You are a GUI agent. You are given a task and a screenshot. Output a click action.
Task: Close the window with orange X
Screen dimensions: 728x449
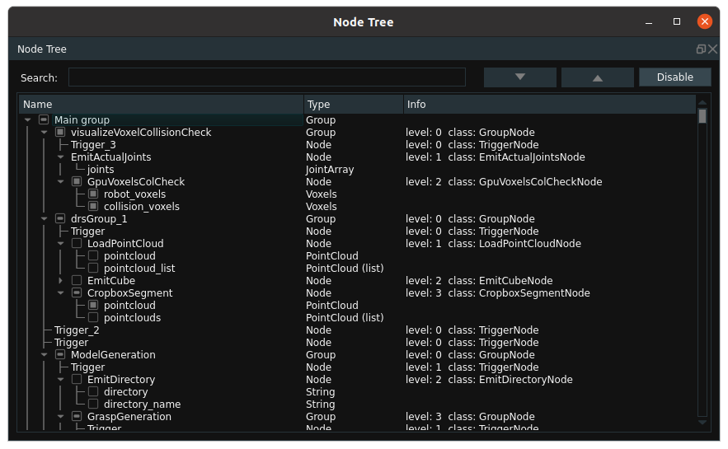[704, 21]
